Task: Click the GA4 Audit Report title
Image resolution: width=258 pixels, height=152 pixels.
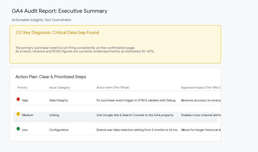Action: tap(59, 11)
